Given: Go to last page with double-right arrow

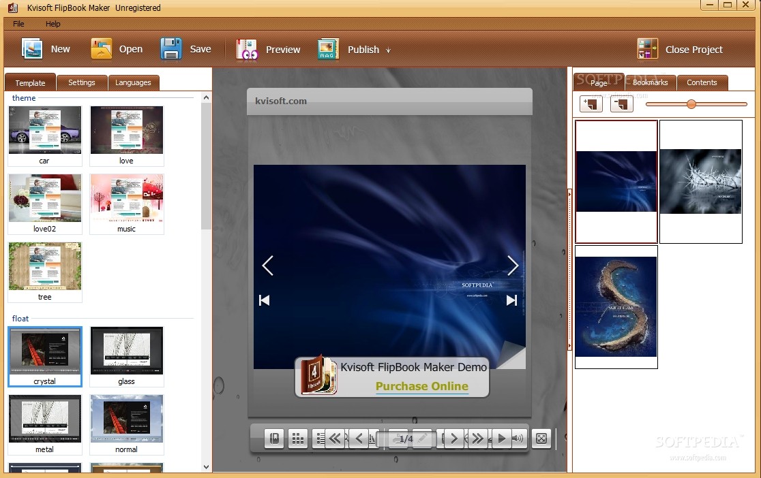Looking at the screenshot, I should coord(477,439).
